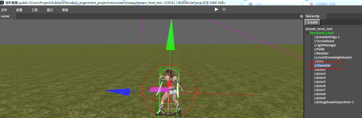Open the 配置 menu

(x=19, y=10)
